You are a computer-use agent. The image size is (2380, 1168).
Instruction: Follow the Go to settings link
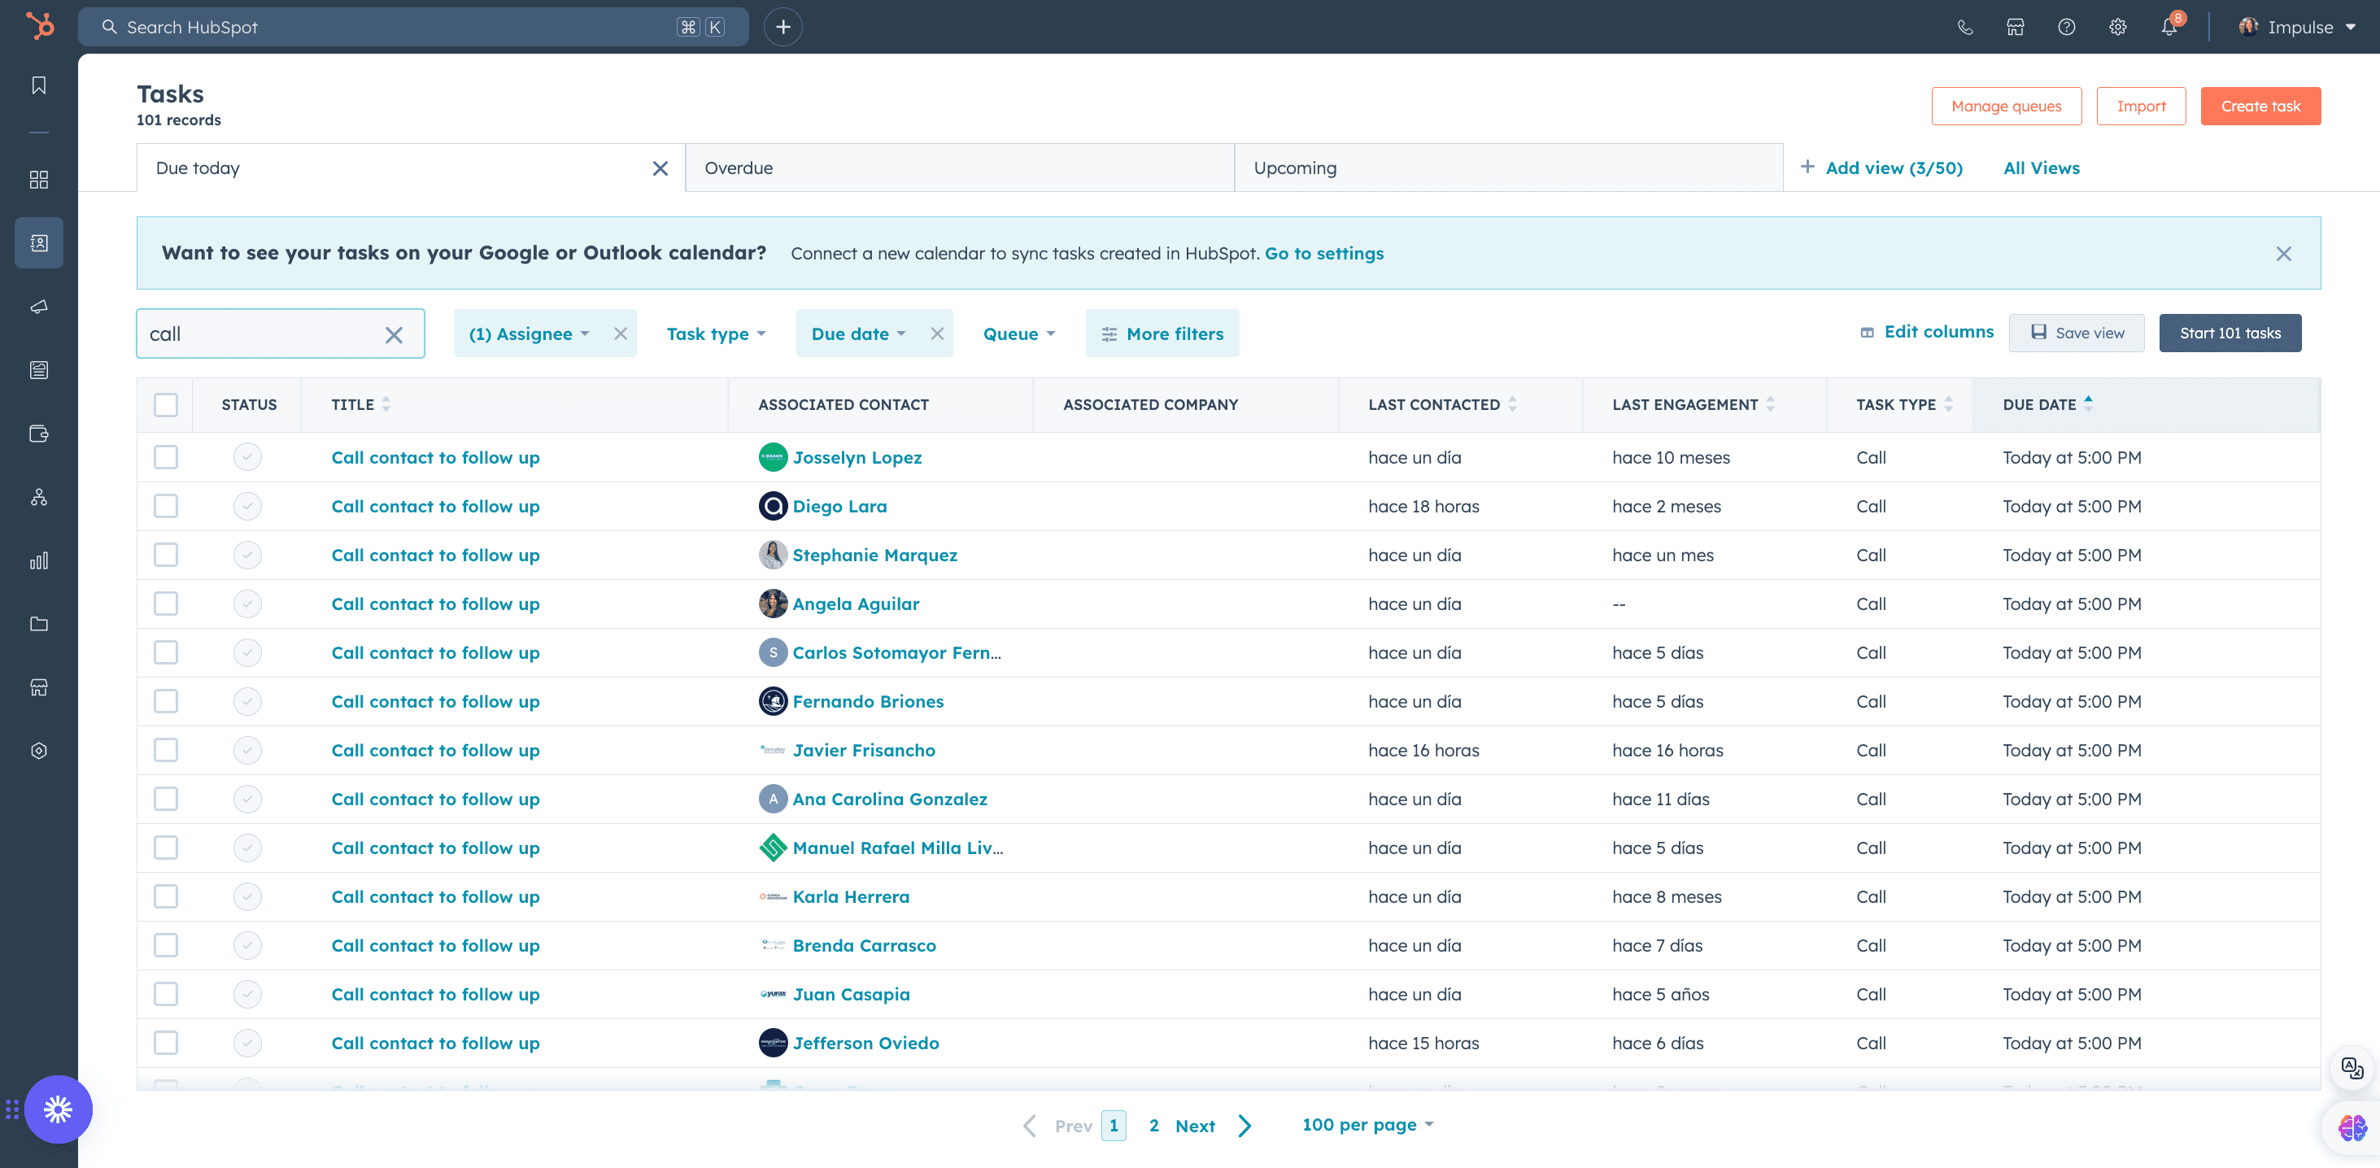pyautogui.click(x=1323, y=253)
